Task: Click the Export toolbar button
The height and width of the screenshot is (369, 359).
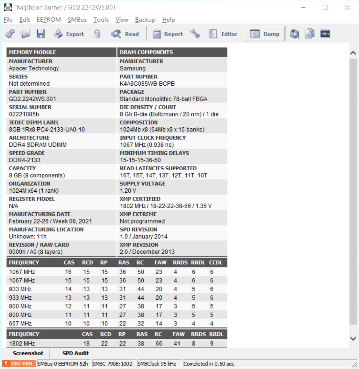Action: coord(69,34)
